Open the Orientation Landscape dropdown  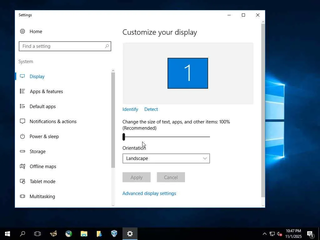click(166, 158)
